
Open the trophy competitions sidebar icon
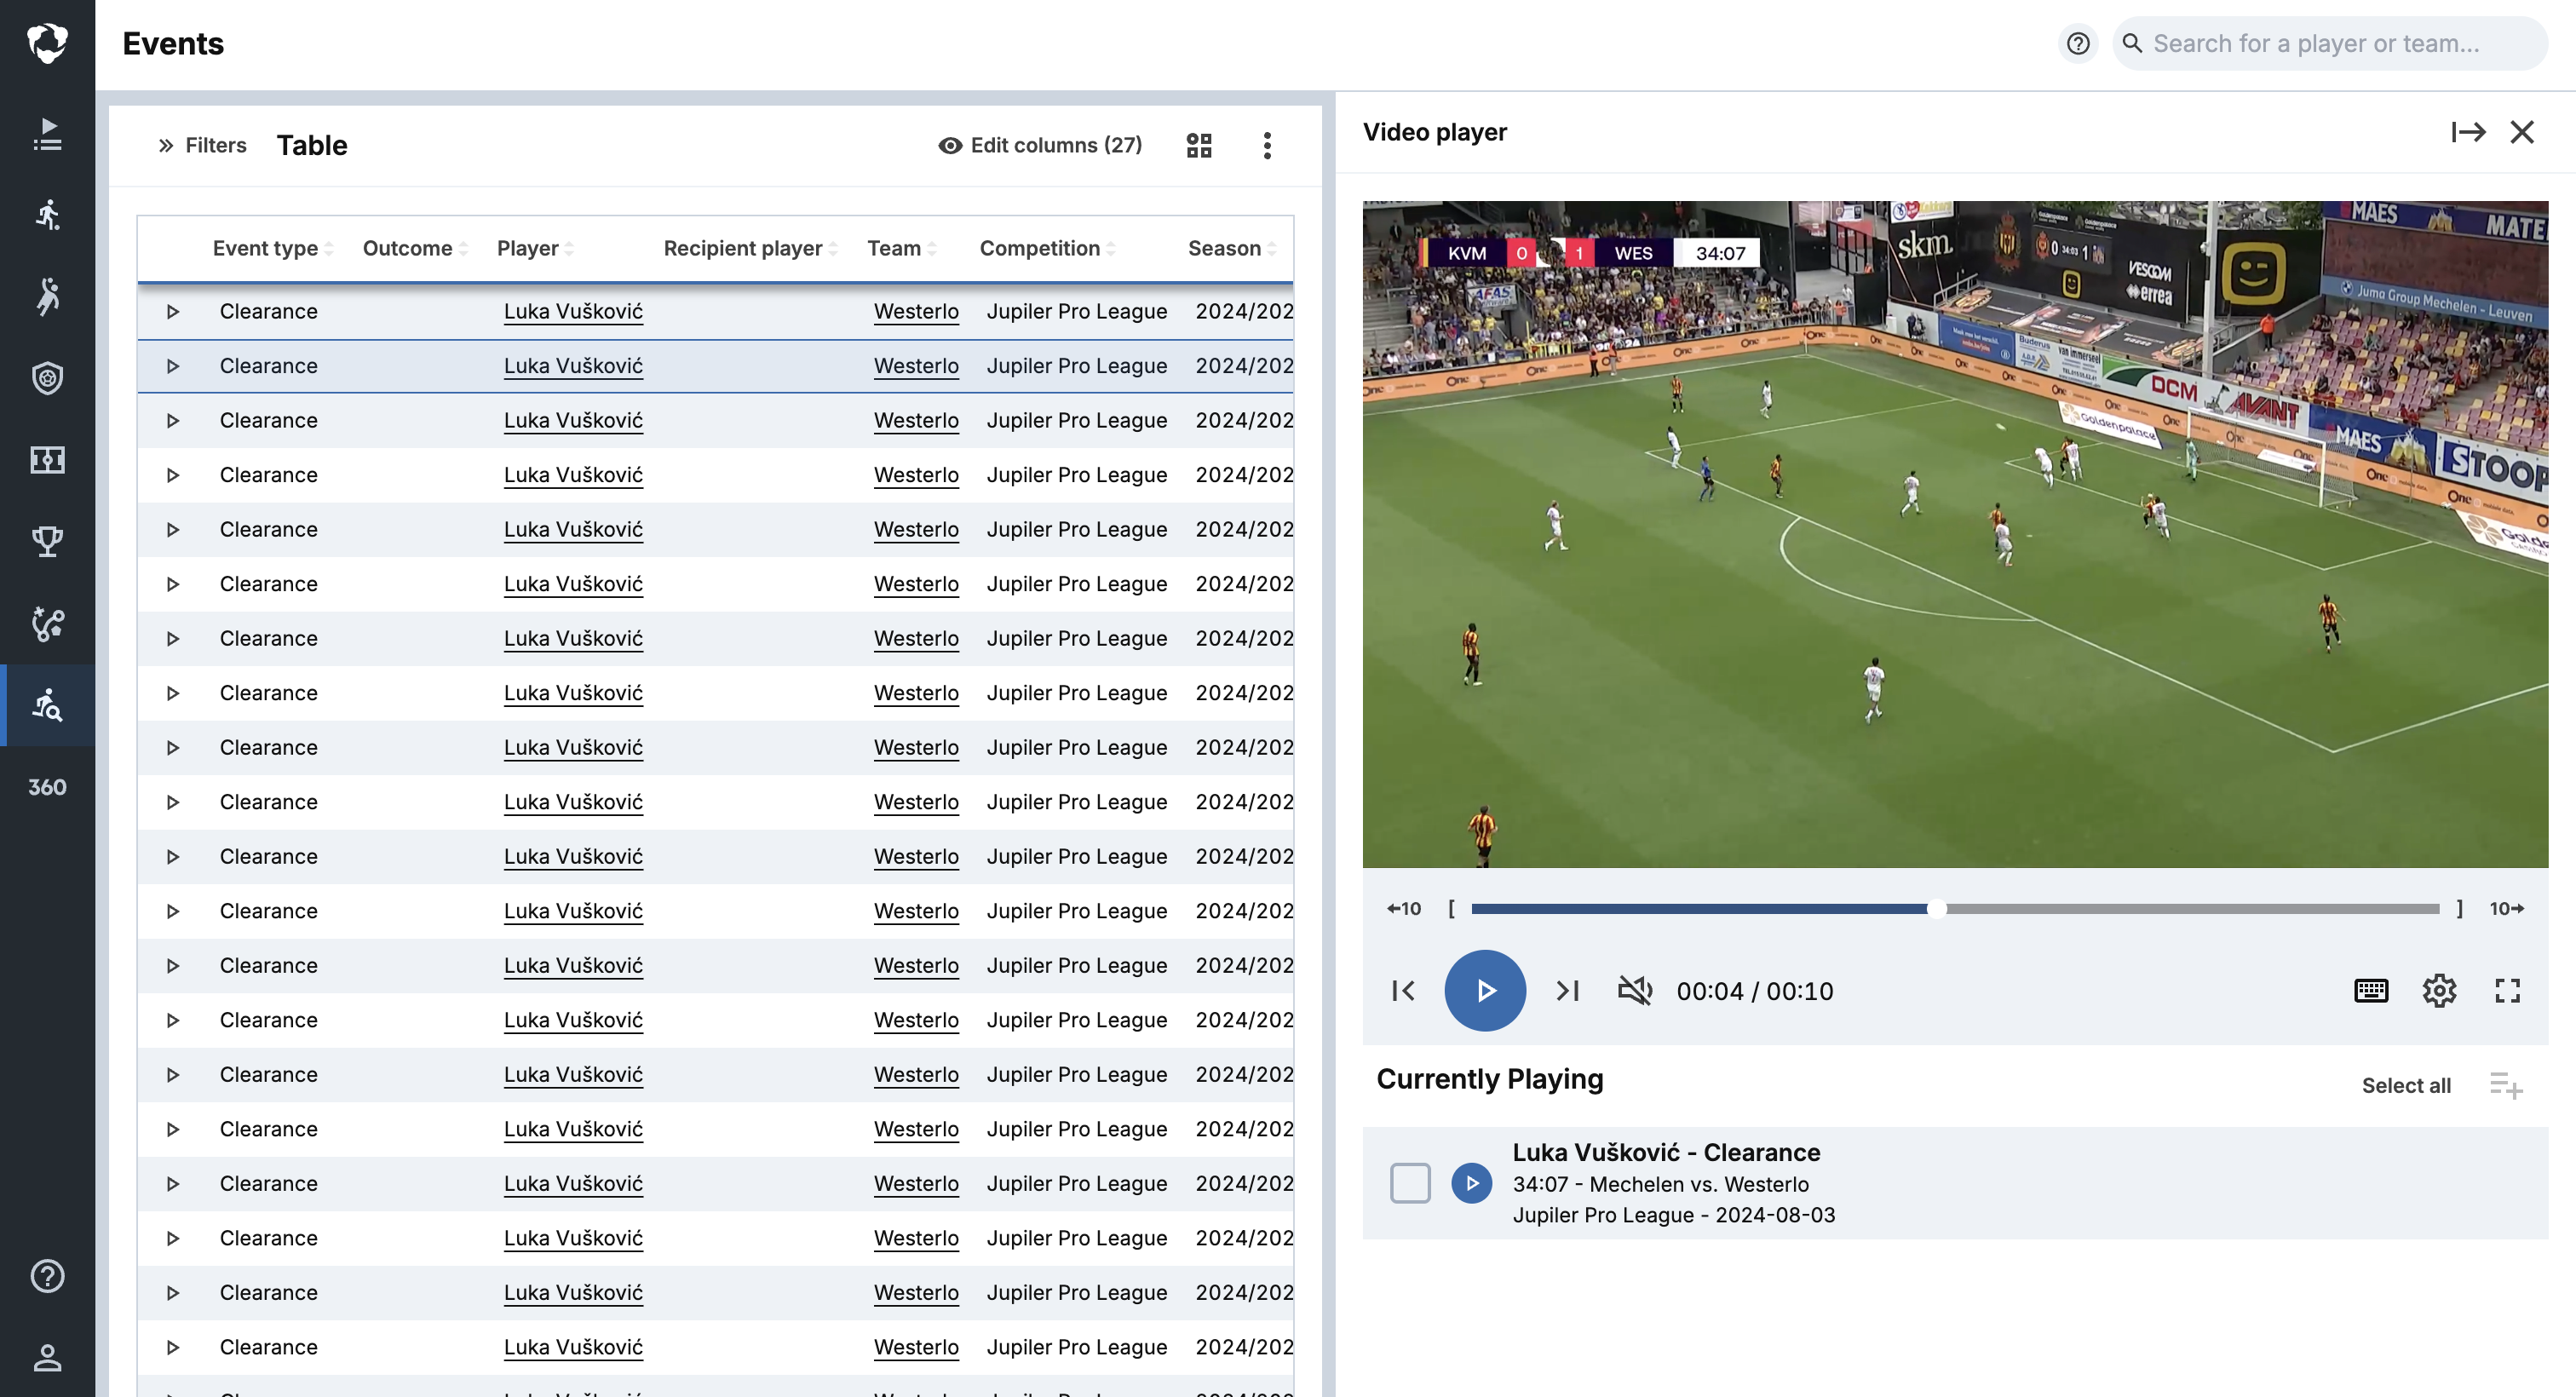pos(47,541)
